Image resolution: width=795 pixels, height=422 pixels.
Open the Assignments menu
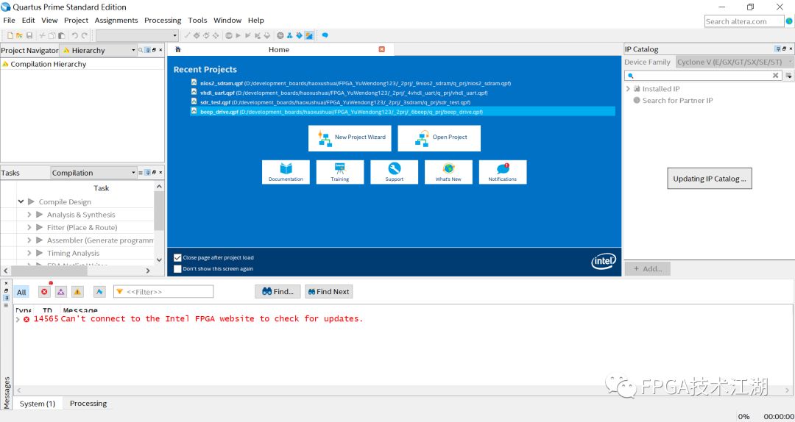[116, 21]
